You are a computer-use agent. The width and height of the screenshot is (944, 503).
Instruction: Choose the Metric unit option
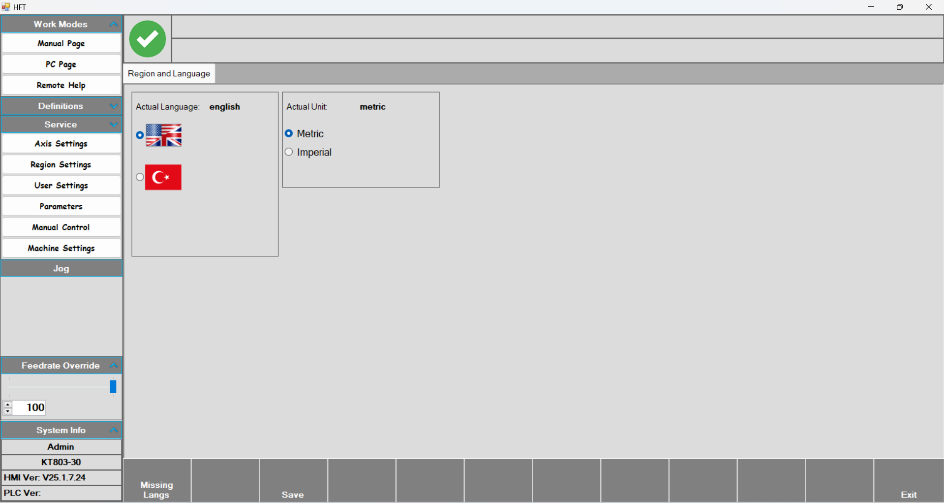point(289,133)
